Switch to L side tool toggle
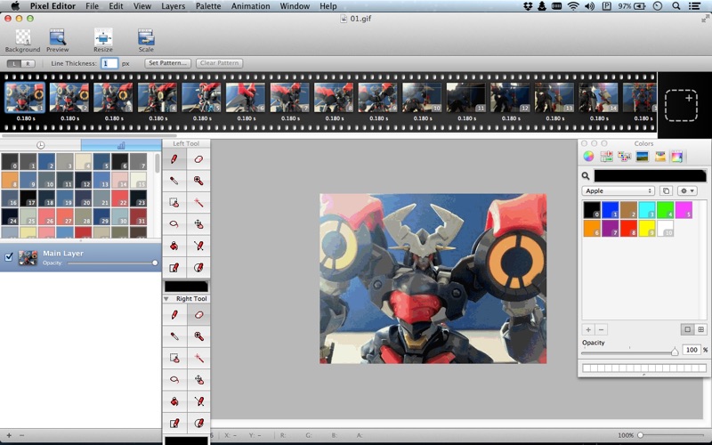Image resolution: width=712 pixels, height=445 pixels. [14, 64]
